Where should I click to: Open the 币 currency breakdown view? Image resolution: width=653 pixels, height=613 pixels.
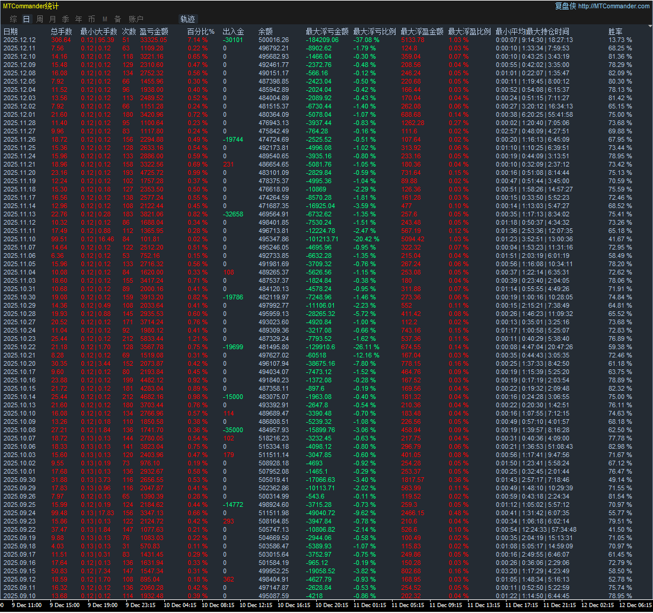point(91,19)
